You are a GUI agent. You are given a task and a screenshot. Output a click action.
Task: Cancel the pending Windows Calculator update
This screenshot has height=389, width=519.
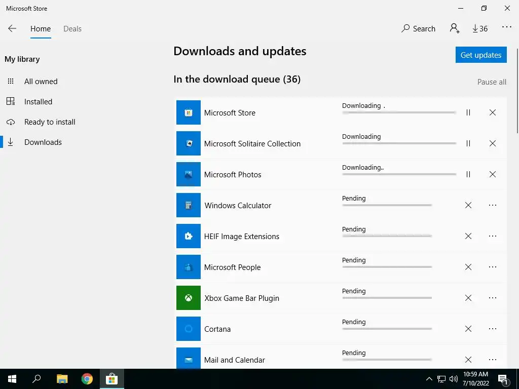[468, 205]
